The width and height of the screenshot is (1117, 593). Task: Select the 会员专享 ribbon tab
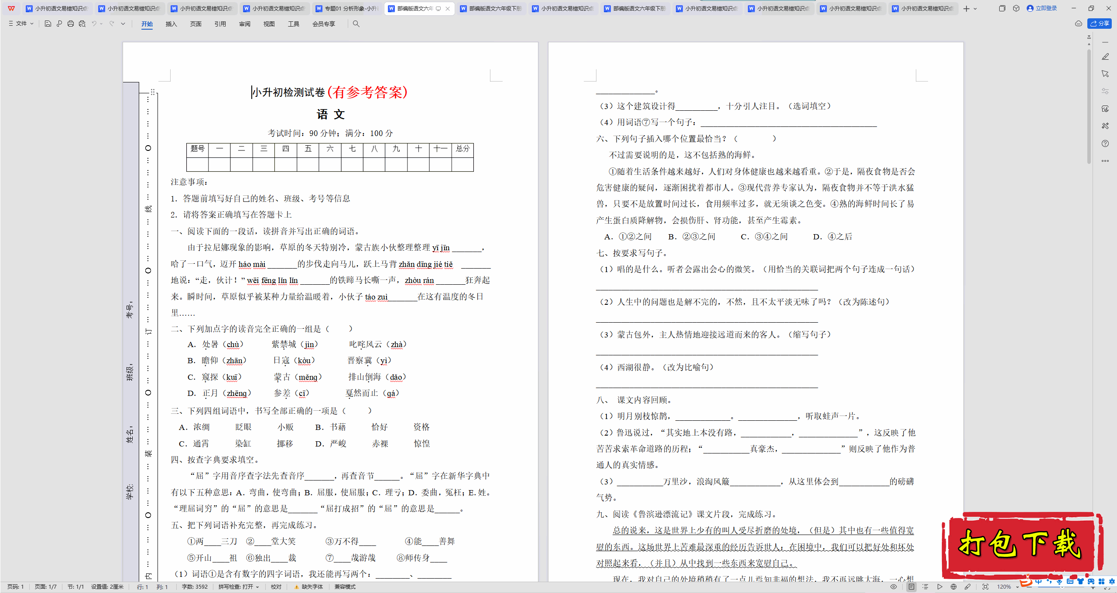point(324,24)
